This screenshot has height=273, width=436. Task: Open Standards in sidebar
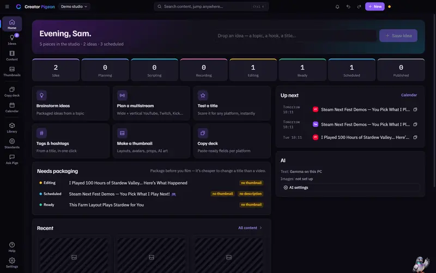tap(12, 143)
